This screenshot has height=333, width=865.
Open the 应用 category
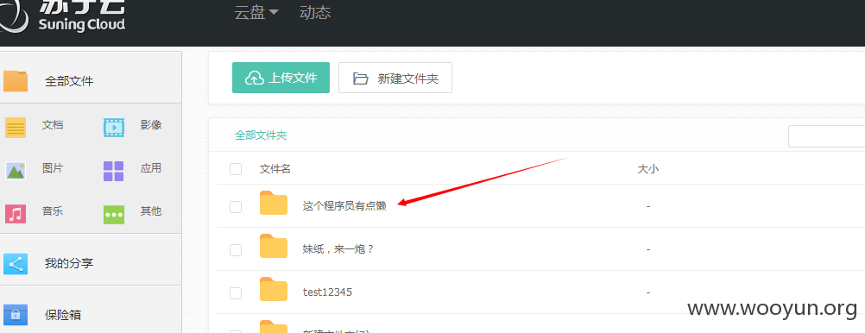point(150,168)
